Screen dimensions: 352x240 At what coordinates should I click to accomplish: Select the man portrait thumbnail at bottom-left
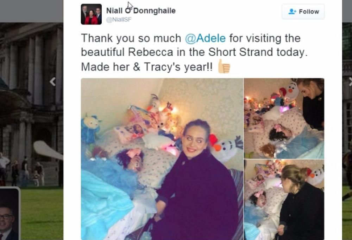[10, 214]
